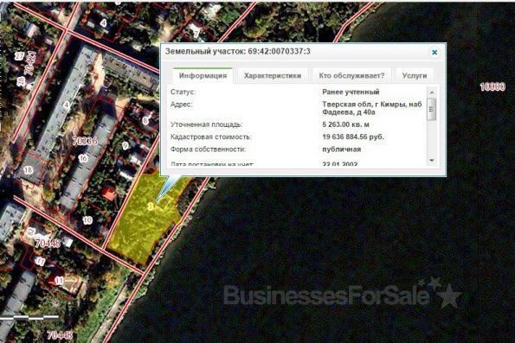Close the land parcel info popup
The height and width of the screenshot is (343, 515).
(x=435, y=53)
